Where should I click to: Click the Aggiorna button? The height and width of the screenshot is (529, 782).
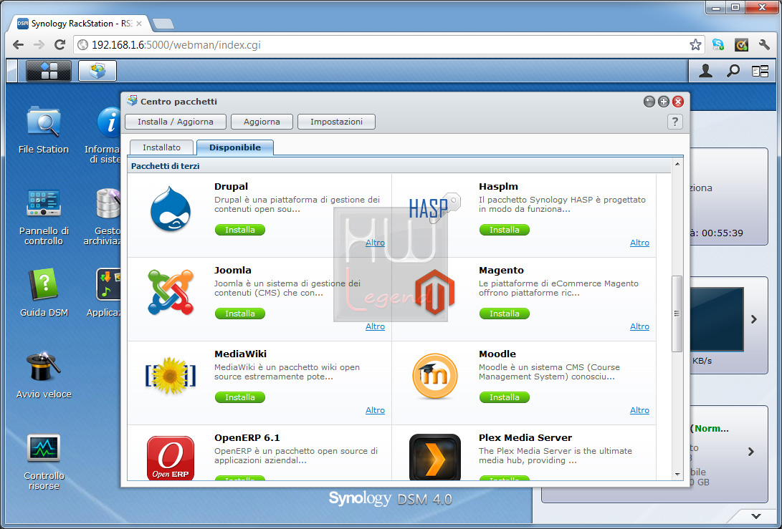tap(262, 122)
